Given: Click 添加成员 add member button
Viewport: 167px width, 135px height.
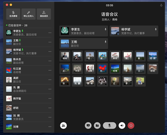Looking at the screenshot, I should (x=44, y=14).
